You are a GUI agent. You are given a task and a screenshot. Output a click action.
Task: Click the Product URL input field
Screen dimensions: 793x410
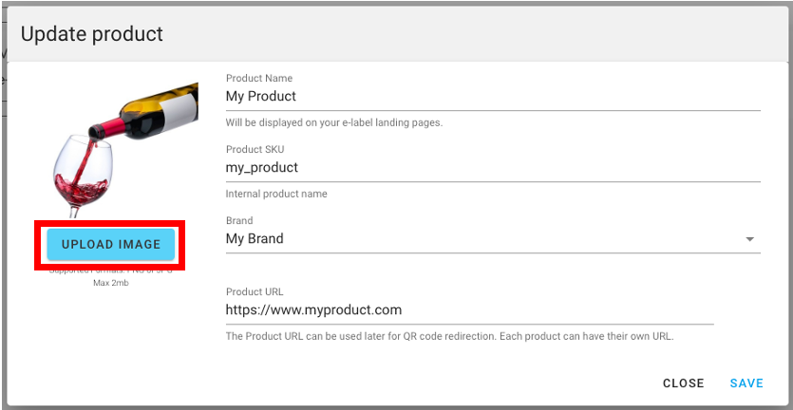pyautogui.click(x=469, y=310)
